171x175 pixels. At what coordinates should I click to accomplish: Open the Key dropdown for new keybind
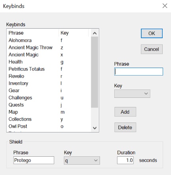[132, 93]
